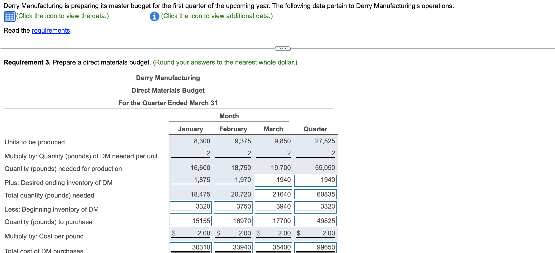
Task: Select the Quarter total cost field showing 99650
Action: tap(315, 247)
